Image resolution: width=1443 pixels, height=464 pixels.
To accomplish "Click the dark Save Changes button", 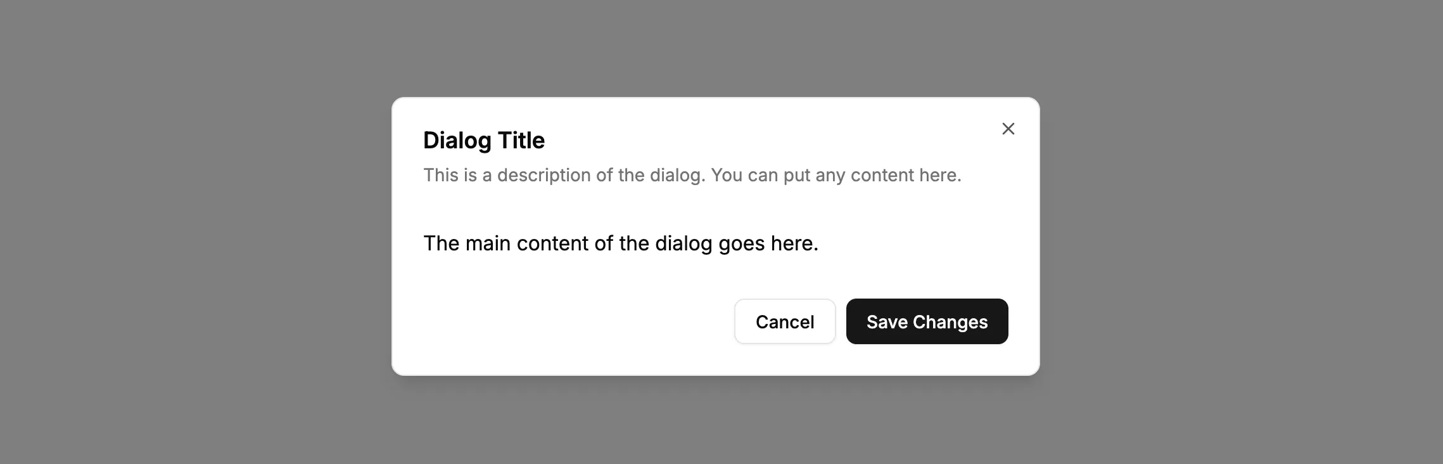I will (927, 321).
